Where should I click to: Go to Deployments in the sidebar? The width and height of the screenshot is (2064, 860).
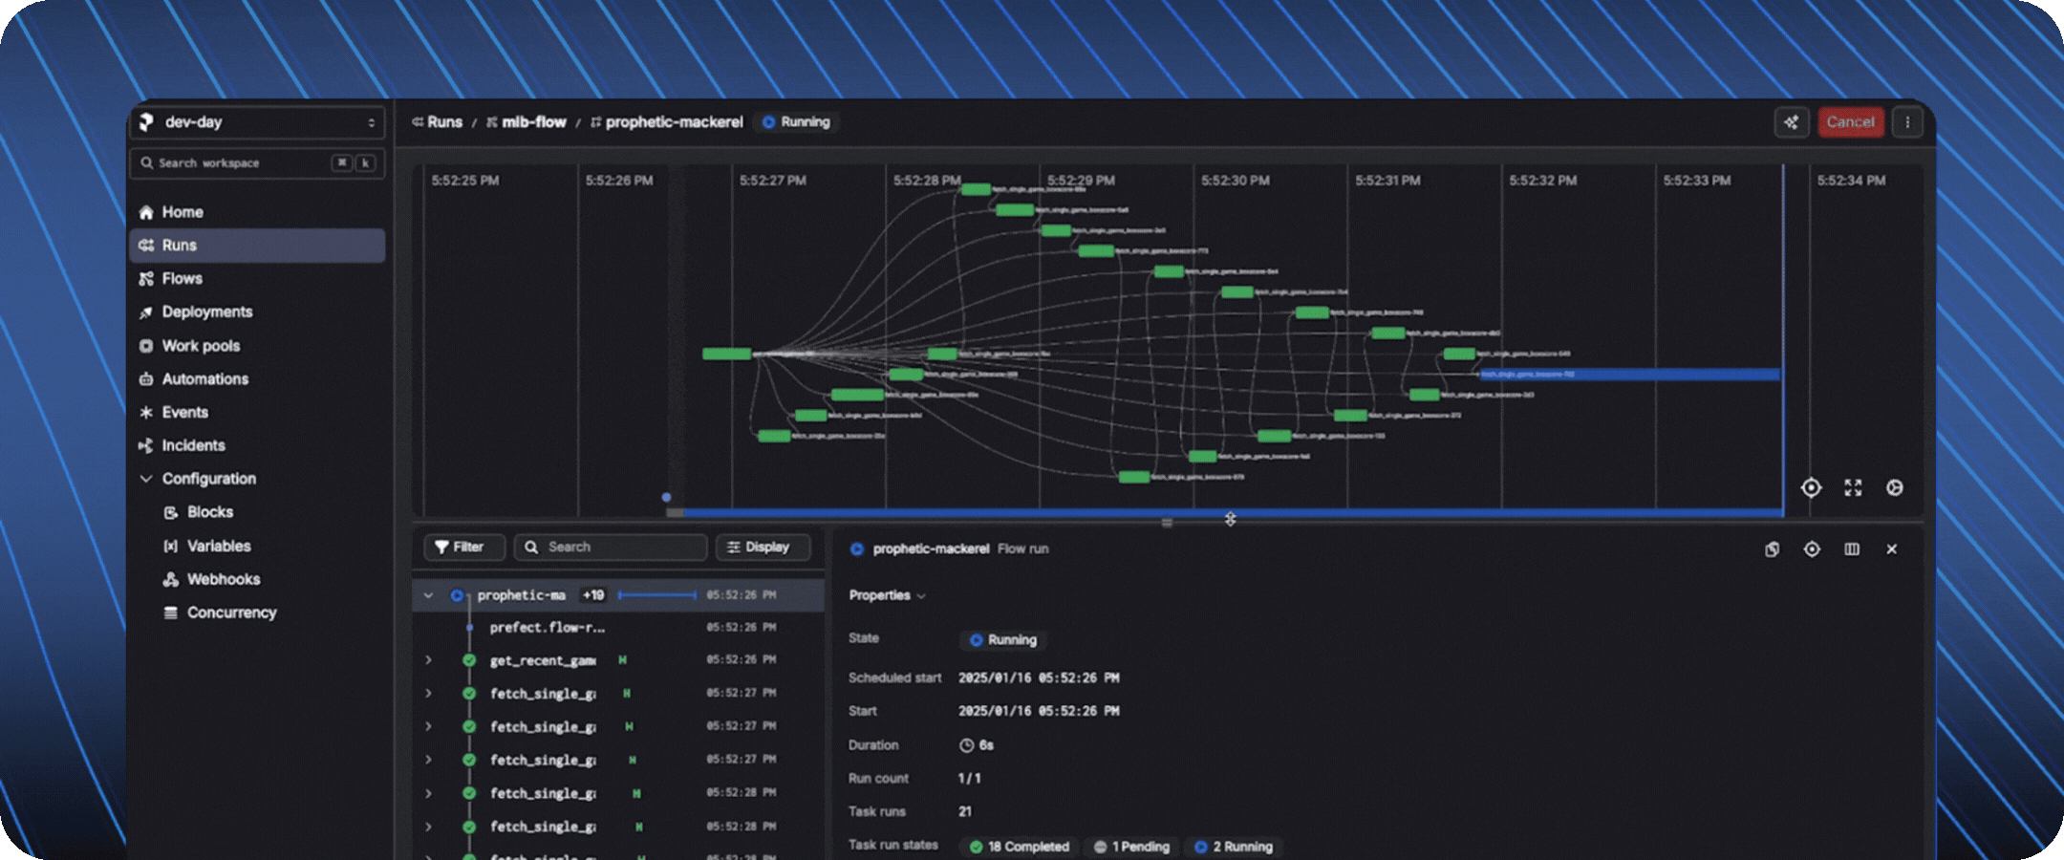pyautogui.click(x=206, y=312)
